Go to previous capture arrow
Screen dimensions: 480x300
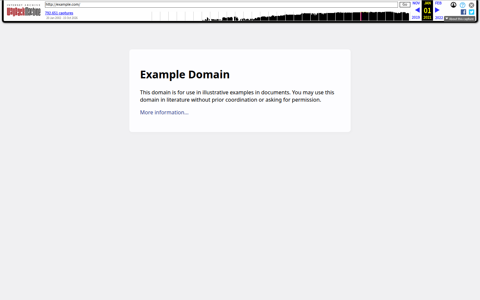[x=417, y=10]
